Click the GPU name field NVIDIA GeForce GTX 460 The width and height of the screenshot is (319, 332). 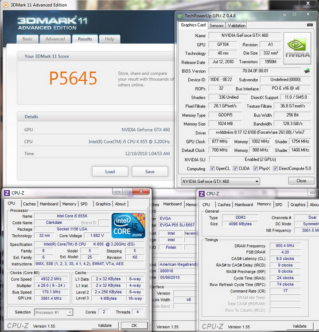[x=245, y=35]
